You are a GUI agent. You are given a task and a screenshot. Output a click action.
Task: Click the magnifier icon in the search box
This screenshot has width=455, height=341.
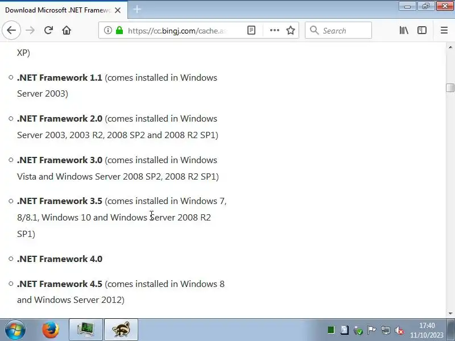314,30
